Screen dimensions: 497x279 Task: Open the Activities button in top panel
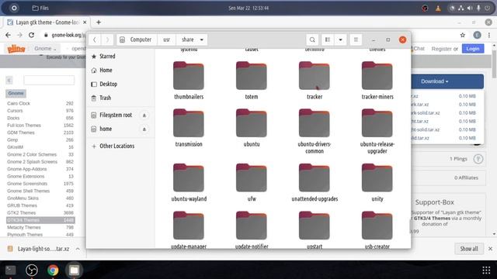click(14, 8)
